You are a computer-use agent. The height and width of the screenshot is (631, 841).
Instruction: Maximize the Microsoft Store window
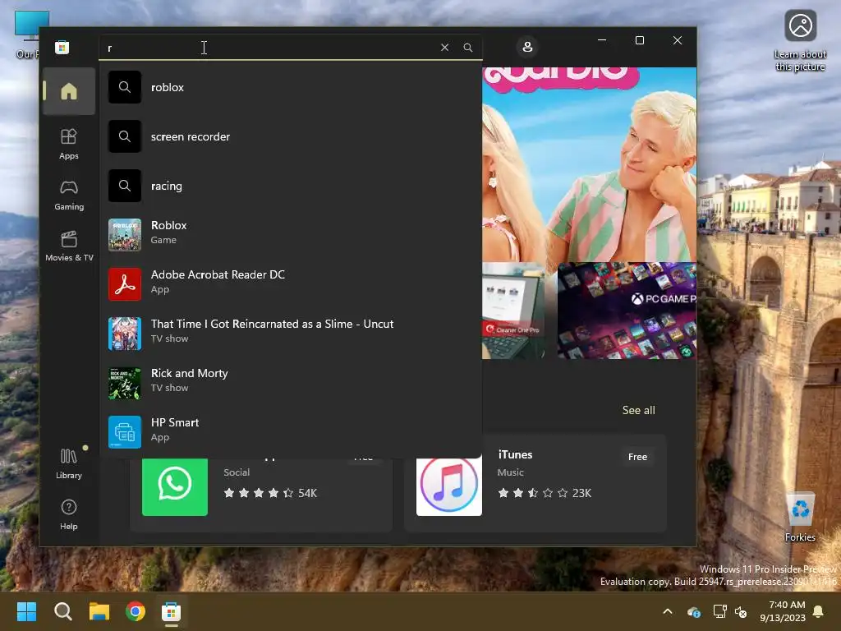point(639,40)
